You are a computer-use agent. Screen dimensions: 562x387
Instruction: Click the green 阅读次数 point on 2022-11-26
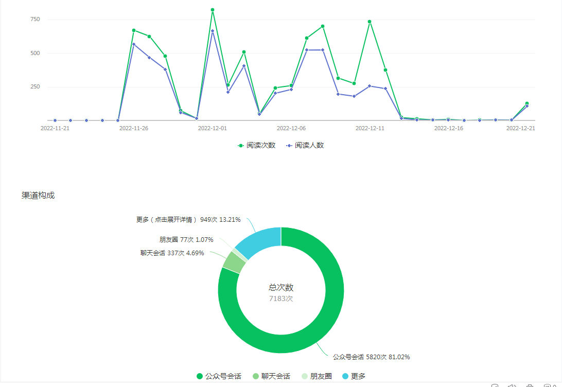point(134,30)
